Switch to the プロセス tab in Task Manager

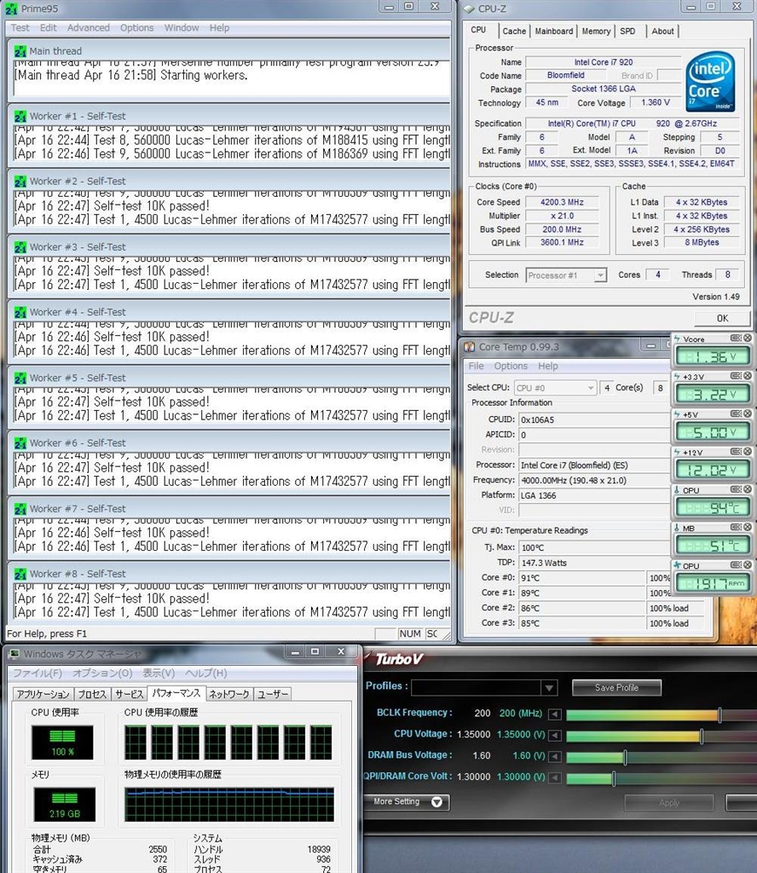tap(92, 694)
